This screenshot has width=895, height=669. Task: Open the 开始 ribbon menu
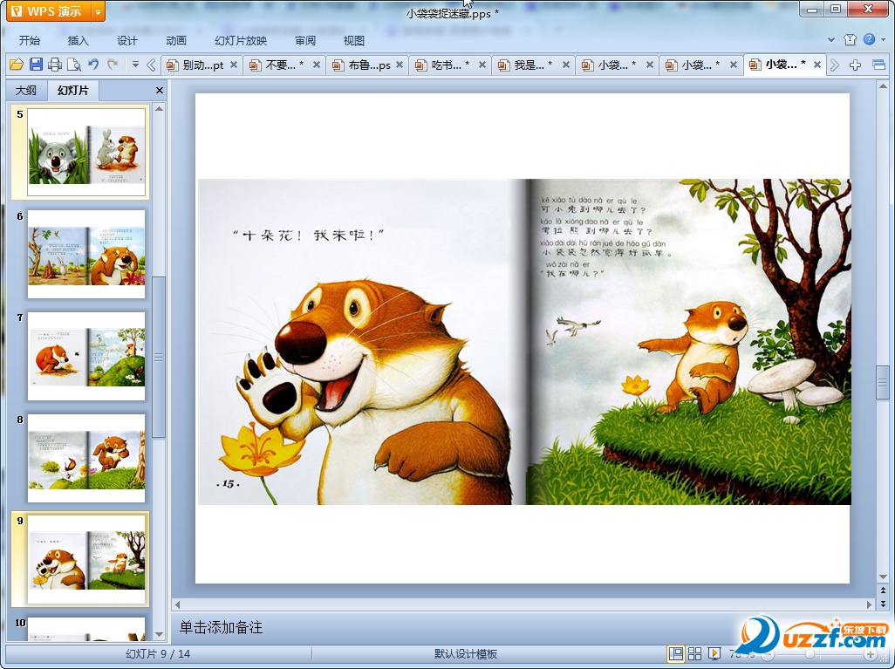(29, 40)
